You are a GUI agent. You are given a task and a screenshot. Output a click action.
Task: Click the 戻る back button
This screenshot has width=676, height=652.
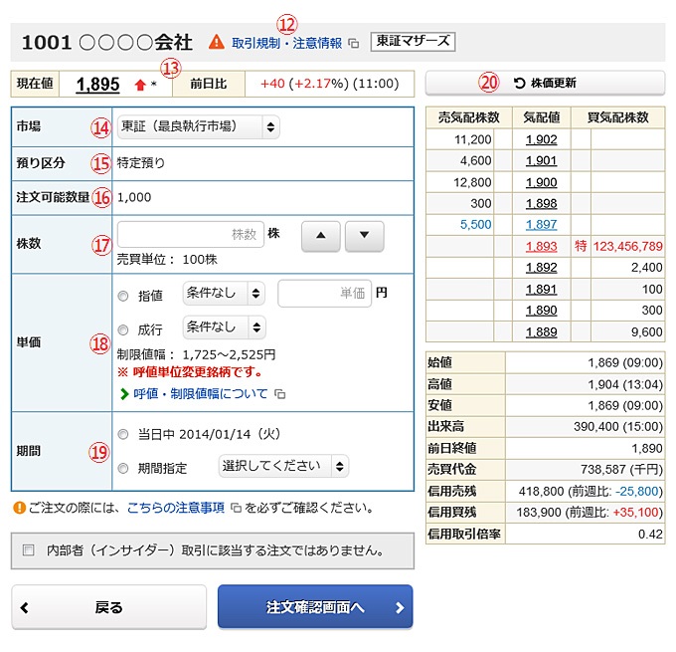click(x=108, y=607)
